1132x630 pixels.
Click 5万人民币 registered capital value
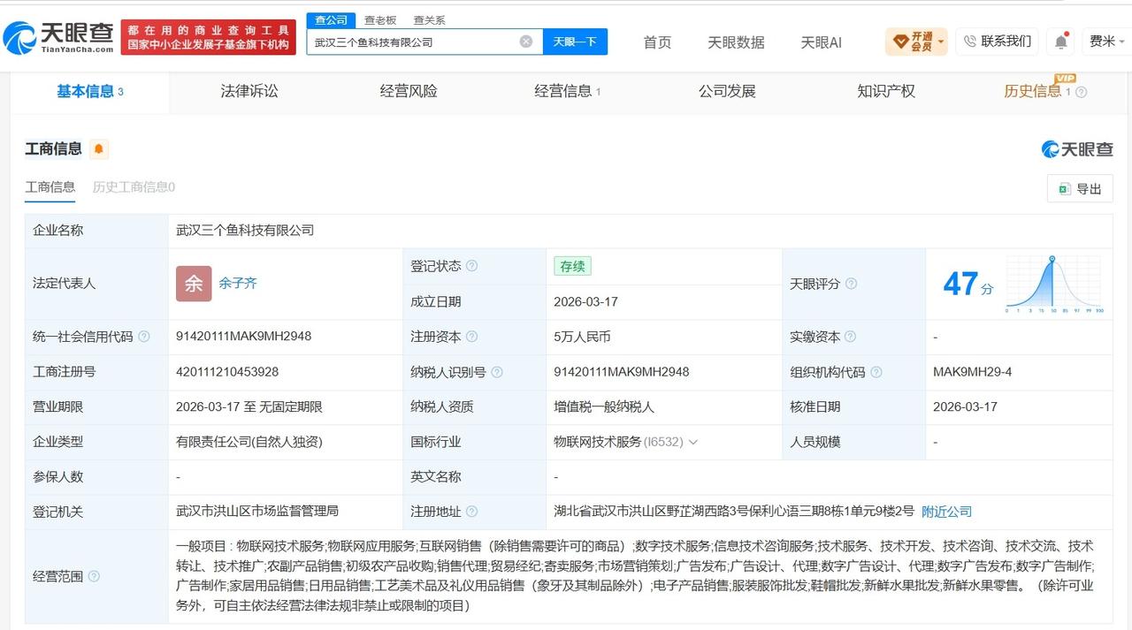(x=582, y=337)
